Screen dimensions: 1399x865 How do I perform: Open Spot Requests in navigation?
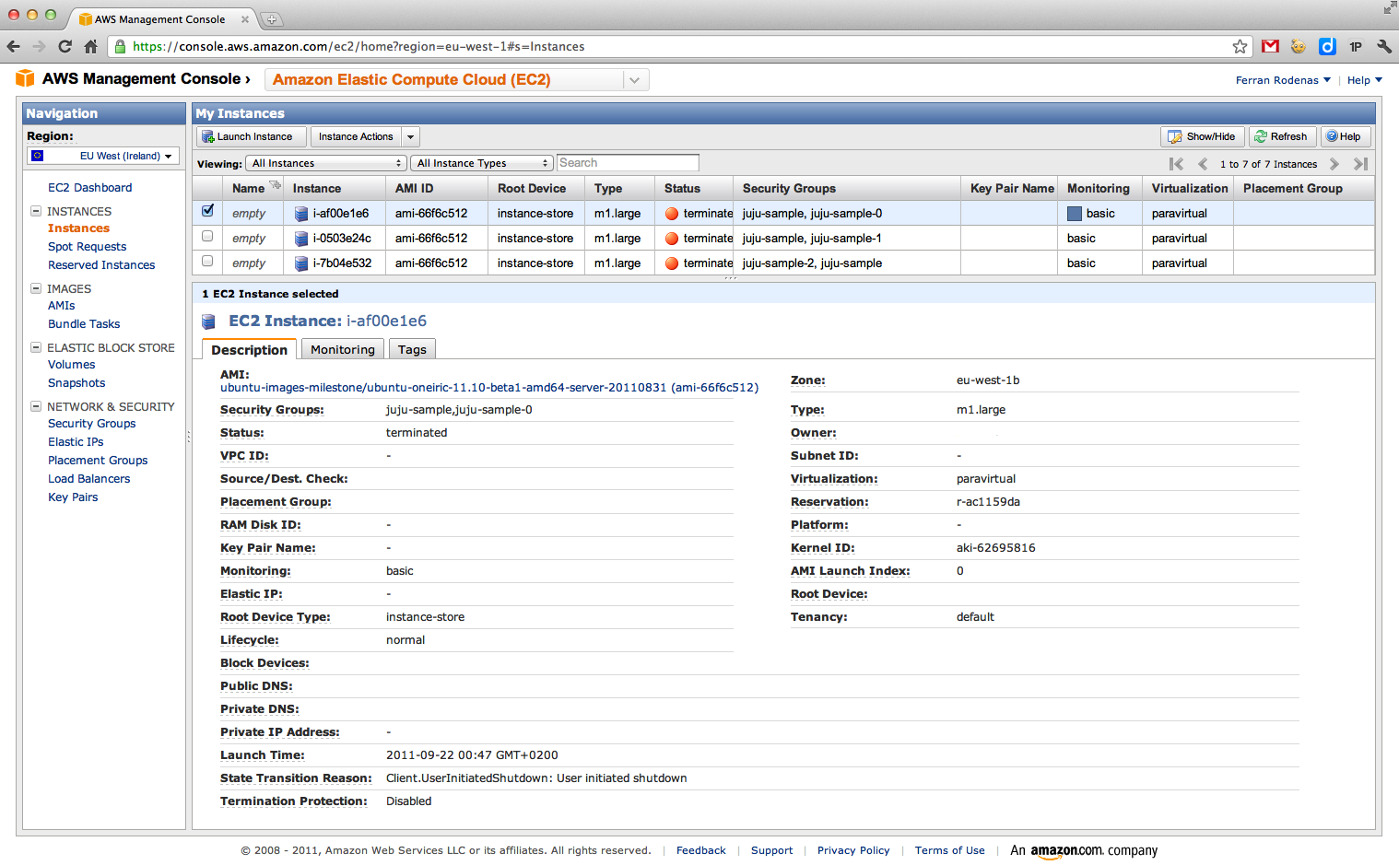tap(87, 246)
